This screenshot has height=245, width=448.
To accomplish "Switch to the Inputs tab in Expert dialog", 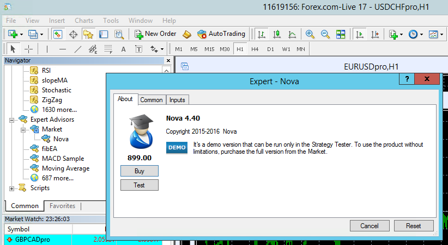I will click(177, 100).
